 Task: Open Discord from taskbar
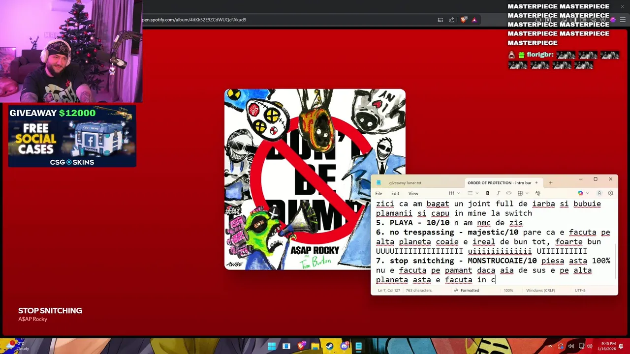coord(344,346)
